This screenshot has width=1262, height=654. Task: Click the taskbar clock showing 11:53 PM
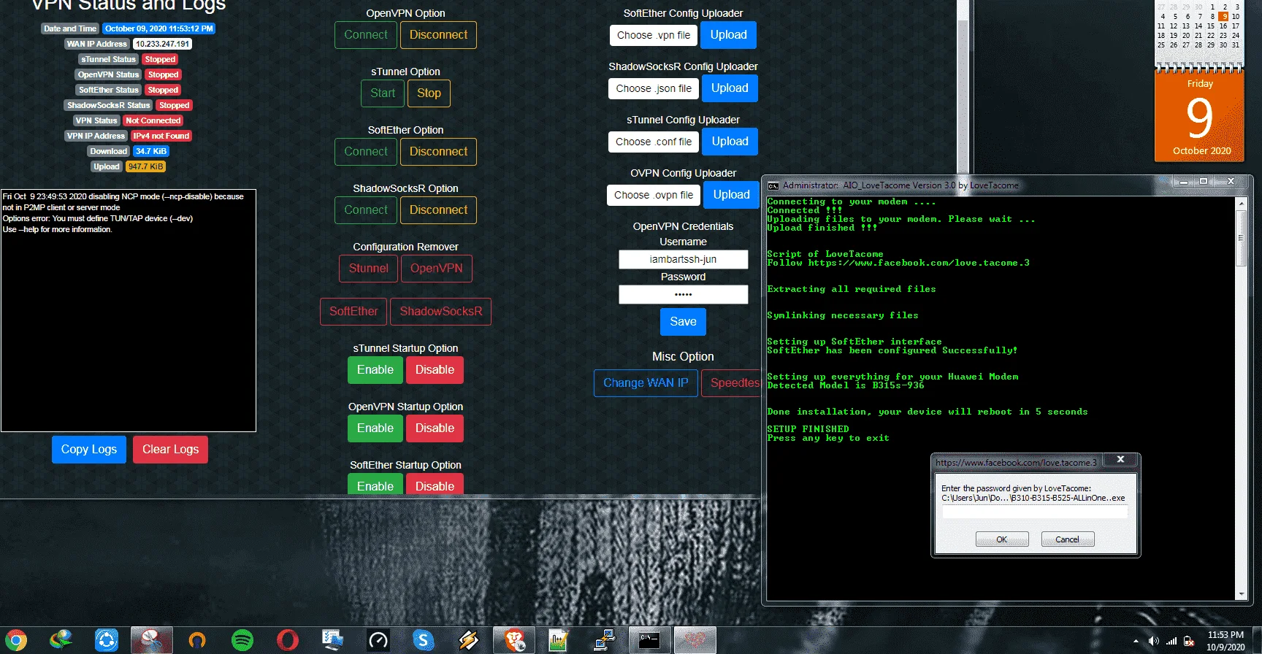(1225, 641)
